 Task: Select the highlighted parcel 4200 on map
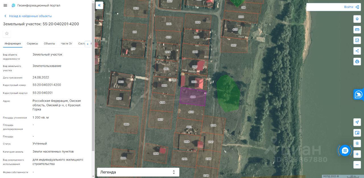coord(193,97)
